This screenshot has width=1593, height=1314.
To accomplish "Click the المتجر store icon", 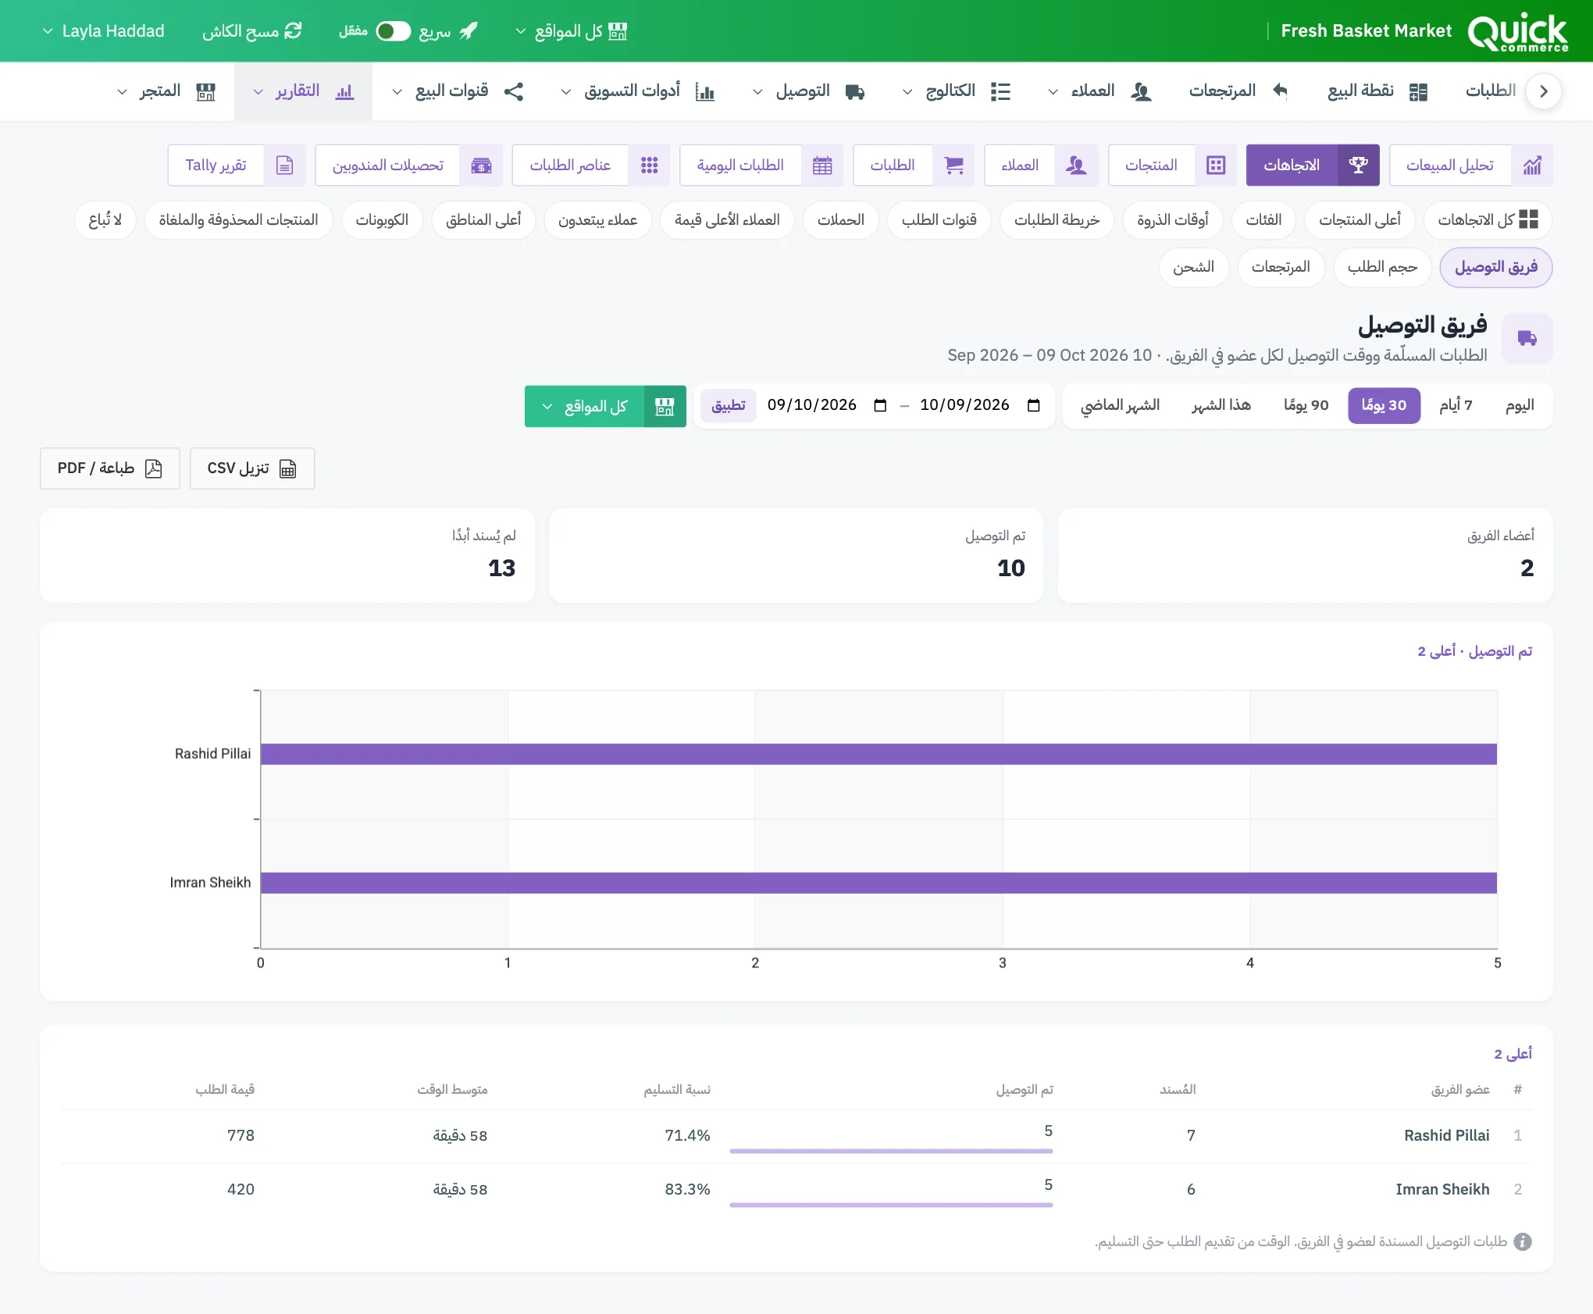I will [x=206, y=92].
